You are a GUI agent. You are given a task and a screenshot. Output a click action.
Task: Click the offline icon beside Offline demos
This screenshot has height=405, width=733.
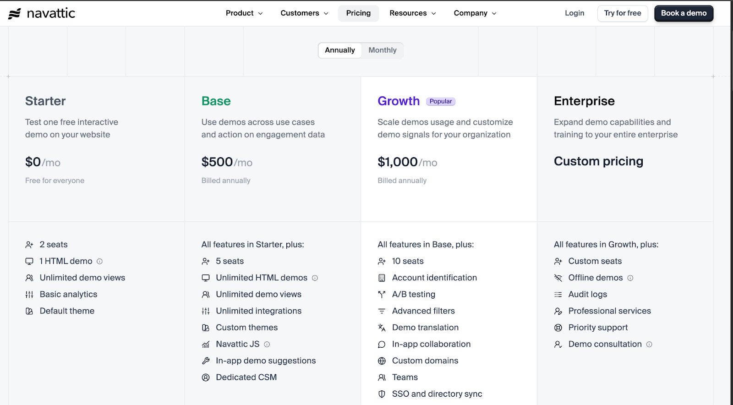[558, 278]
